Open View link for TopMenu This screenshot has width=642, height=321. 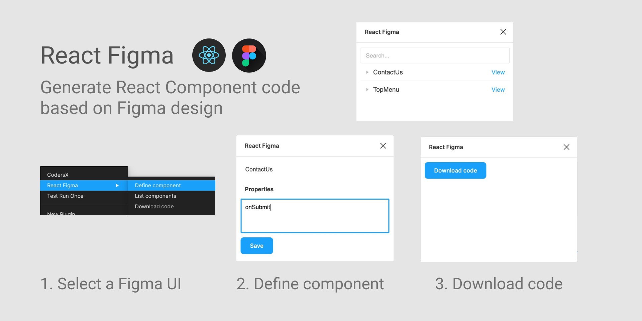click(498, 90)
